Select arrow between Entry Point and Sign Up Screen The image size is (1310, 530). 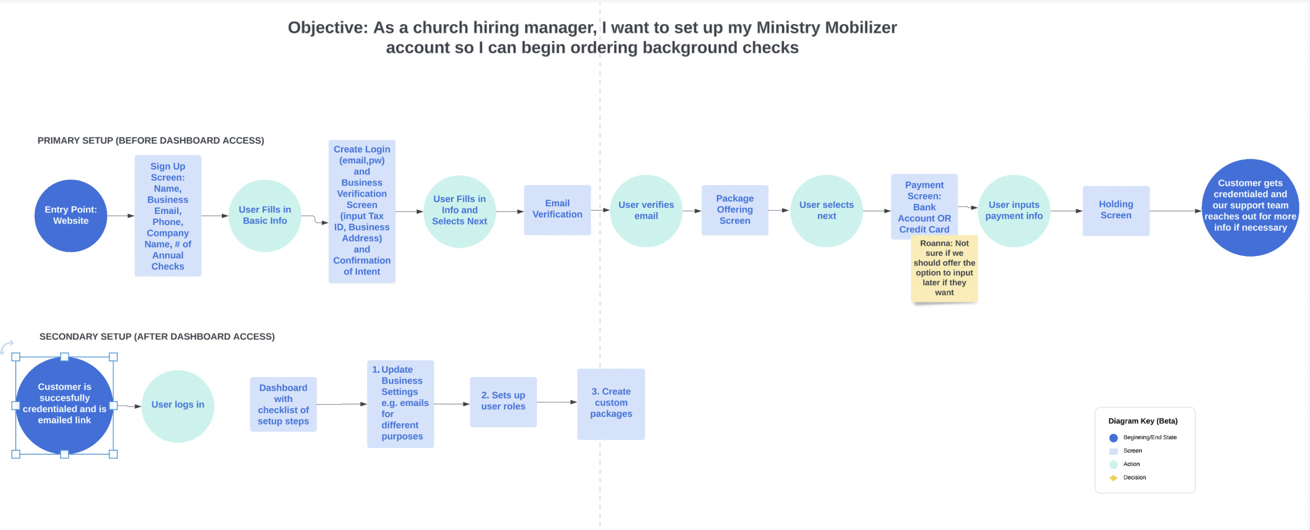click(121, 216)
